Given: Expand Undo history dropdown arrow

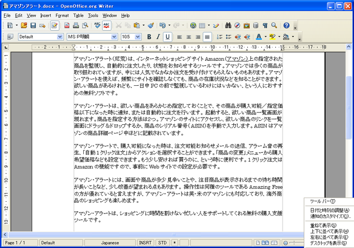Looking at the screenshot, I should tap(169, 25).
